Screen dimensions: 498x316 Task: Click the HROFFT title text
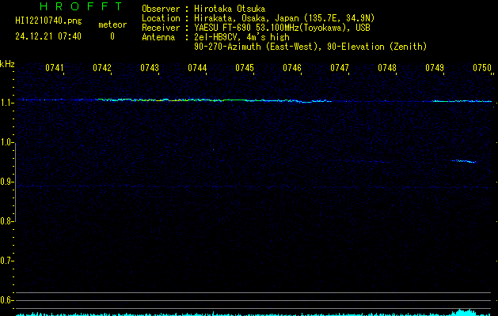(81, 6)
